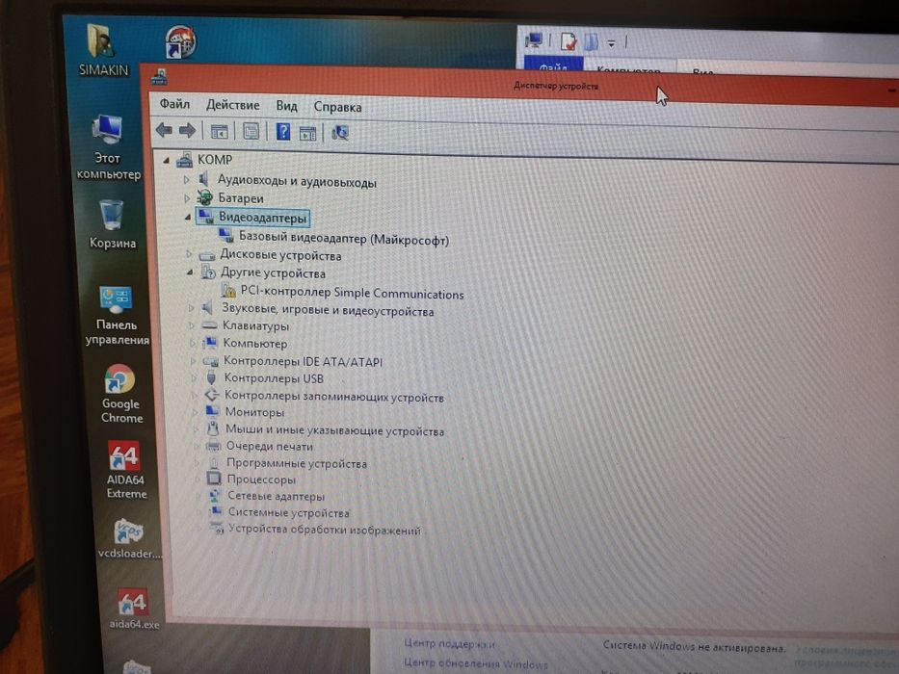Select the Процессоры category

point(261,480)
